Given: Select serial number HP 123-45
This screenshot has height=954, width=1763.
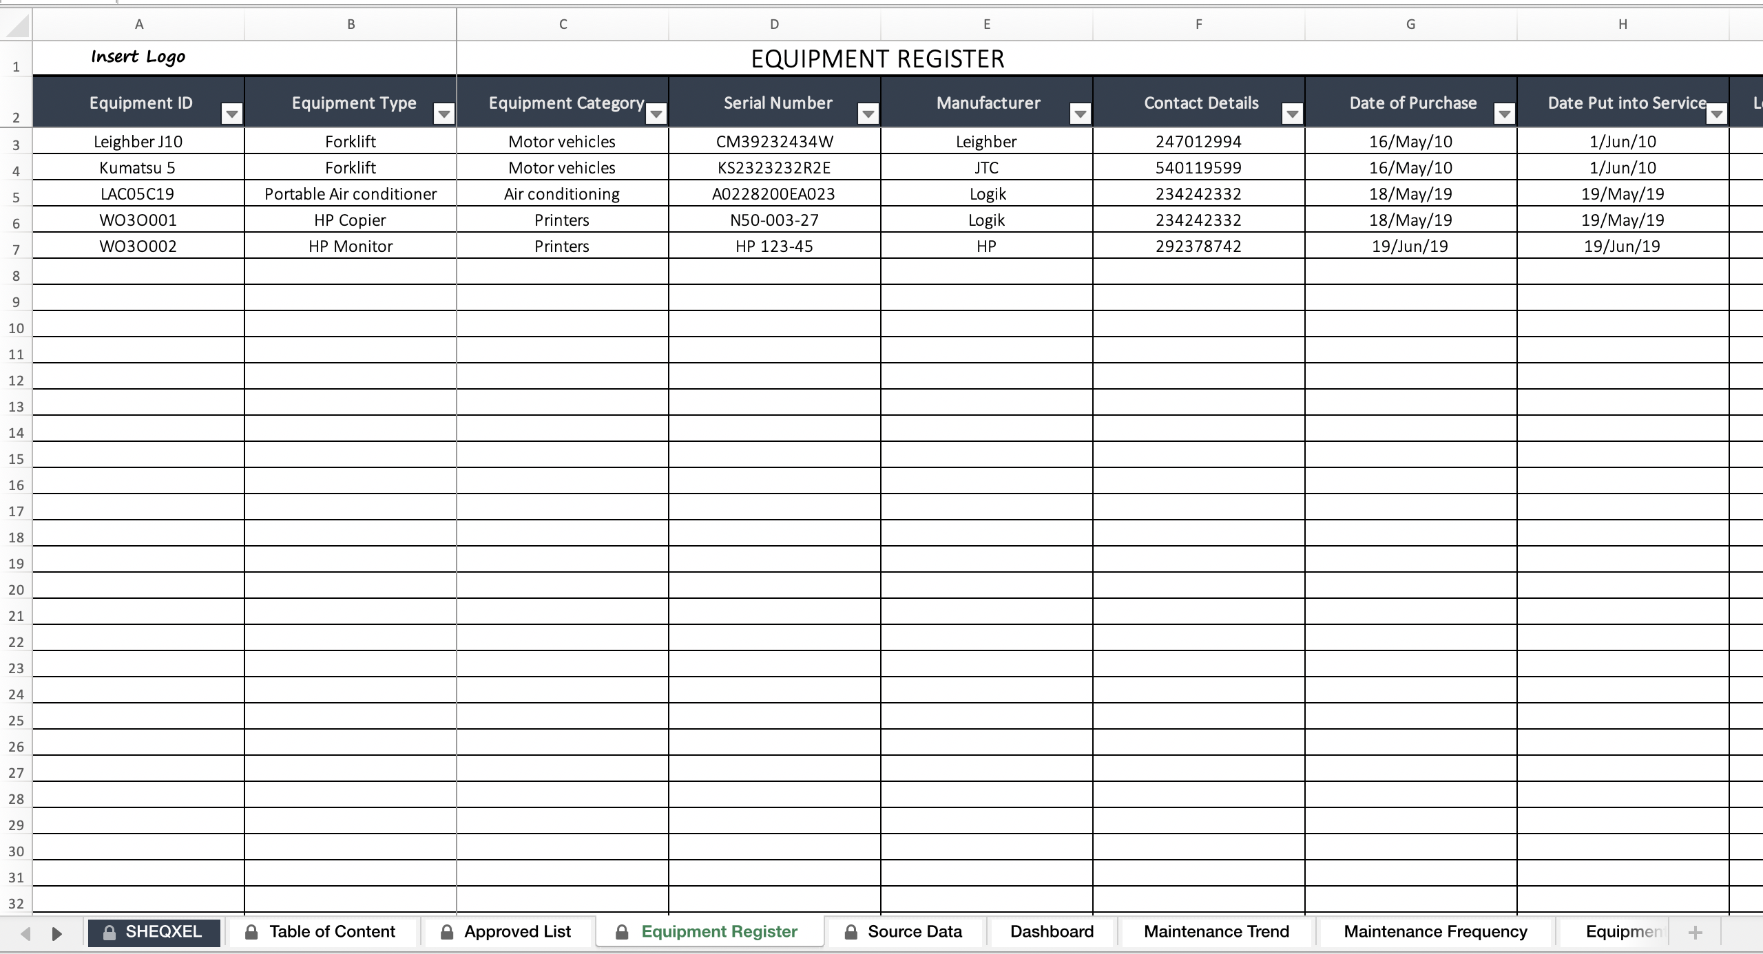Looking at the screenshot, I should pyautogui.click(x=775, y=246).
